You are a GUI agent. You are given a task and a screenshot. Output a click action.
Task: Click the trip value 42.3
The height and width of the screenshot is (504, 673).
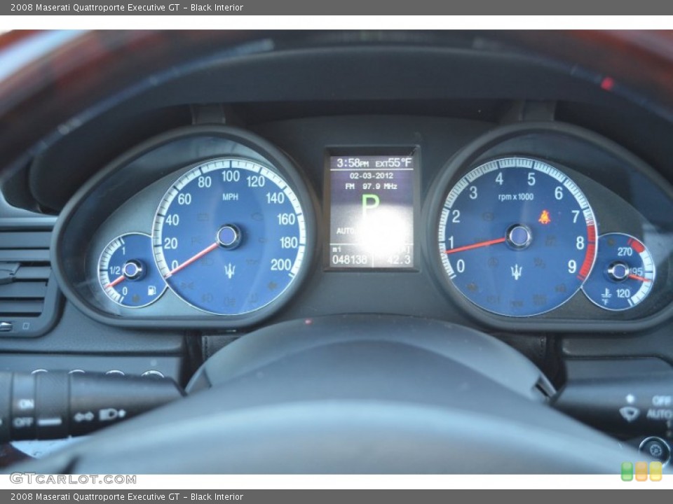point(399,259)
